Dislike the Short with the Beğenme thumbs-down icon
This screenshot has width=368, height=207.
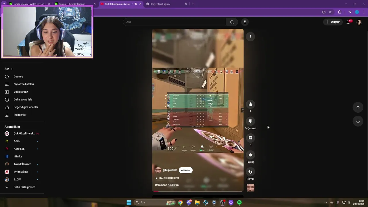250,121
